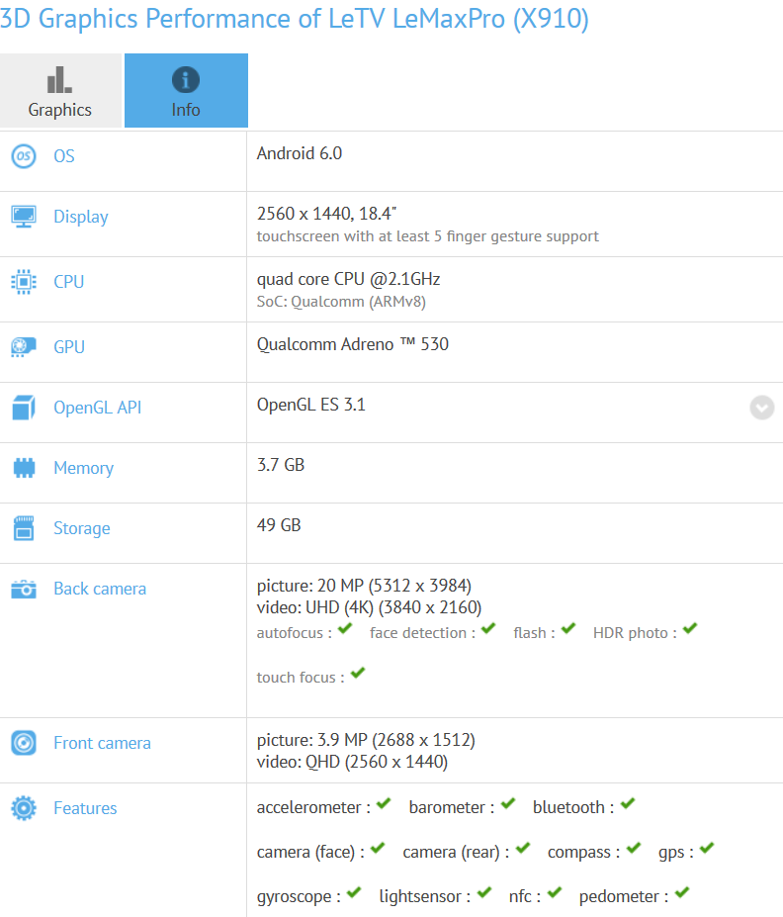
Task: Click the Storage SD card icon
Action: 24,528
